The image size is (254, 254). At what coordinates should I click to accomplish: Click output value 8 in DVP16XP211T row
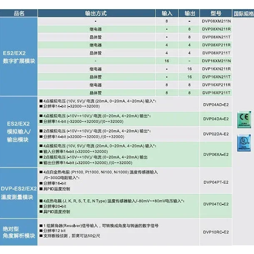[x=189, y=93]
